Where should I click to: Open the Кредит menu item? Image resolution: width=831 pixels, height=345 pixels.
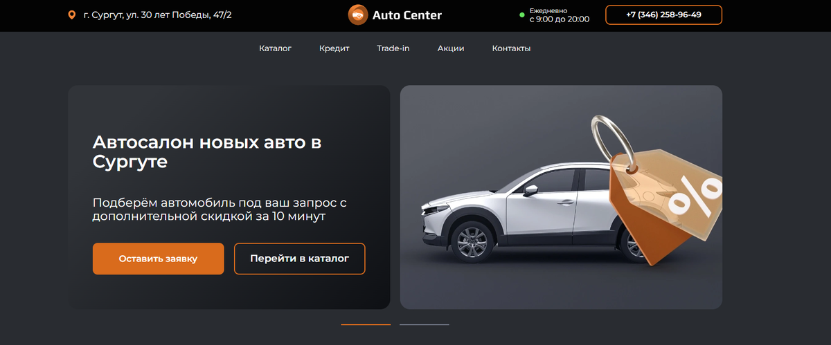[334, 48]
